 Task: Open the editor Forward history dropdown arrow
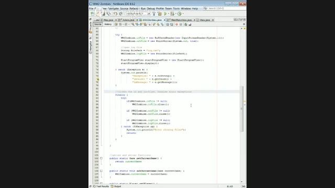(129, 25)
